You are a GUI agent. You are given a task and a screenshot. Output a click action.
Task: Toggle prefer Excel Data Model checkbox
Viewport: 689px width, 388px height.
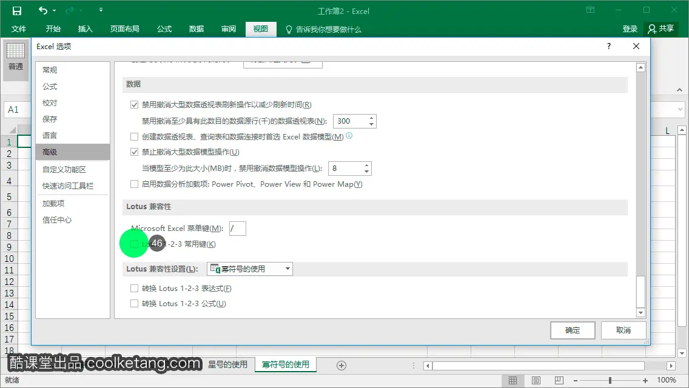[x=135, y=136]
